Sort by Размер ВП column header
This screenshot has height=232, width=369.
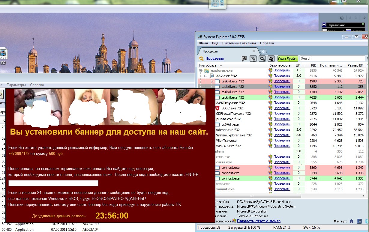(355, 65)
